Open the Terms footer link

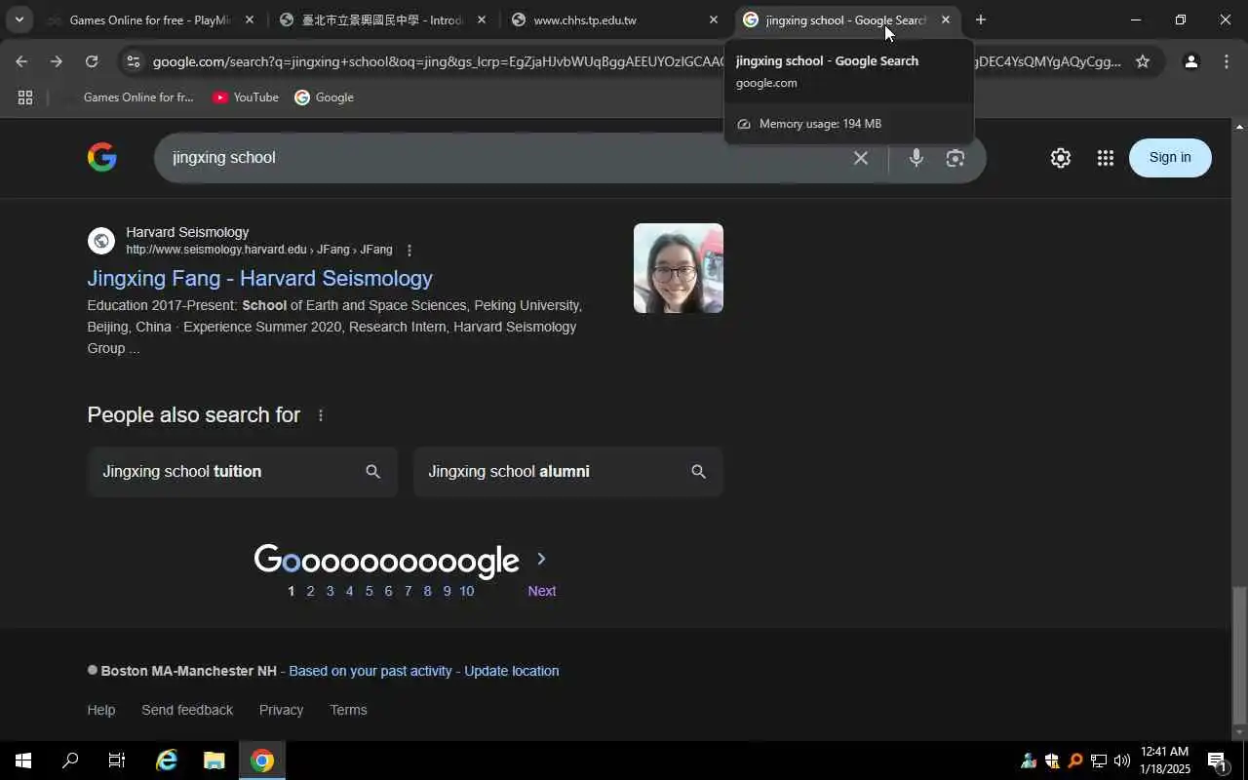coord(348,710)
